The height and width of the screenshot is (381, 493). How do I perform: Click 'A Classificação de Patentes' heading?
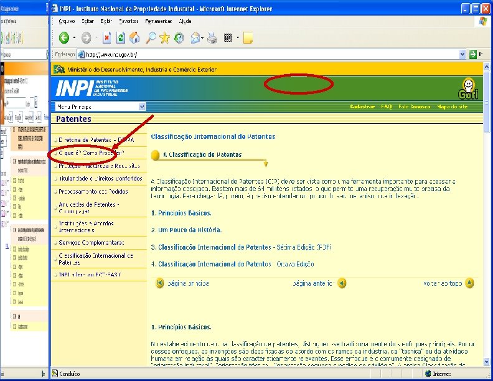(x=202, y=154)
